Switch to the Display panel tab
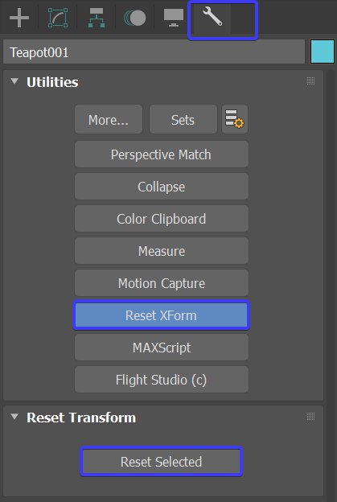Screen dimensions: 337x502 [174, 18]
